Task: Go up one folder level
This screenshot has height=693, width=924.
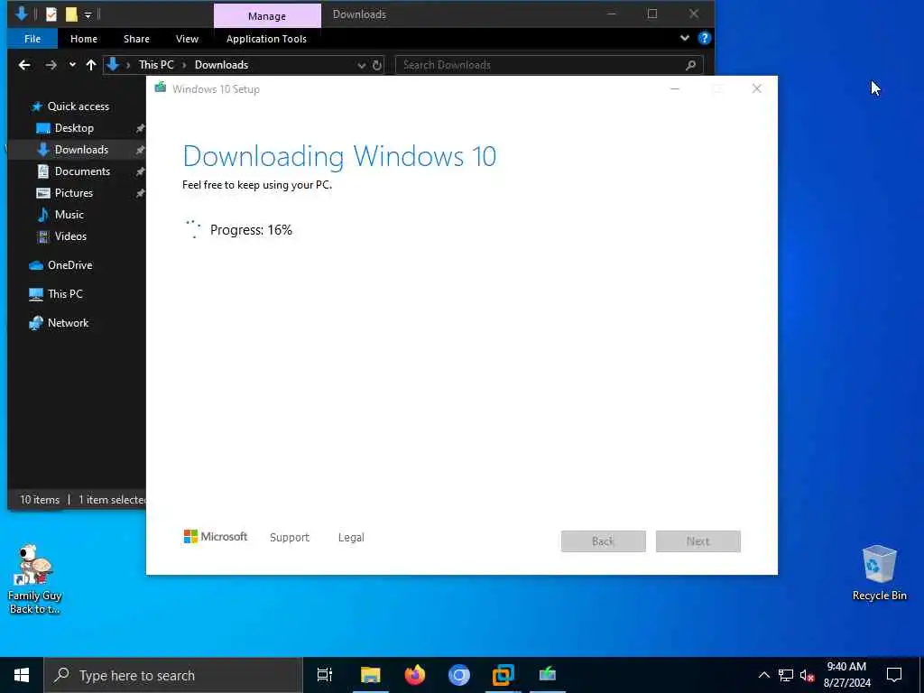Action: (91, 65)
